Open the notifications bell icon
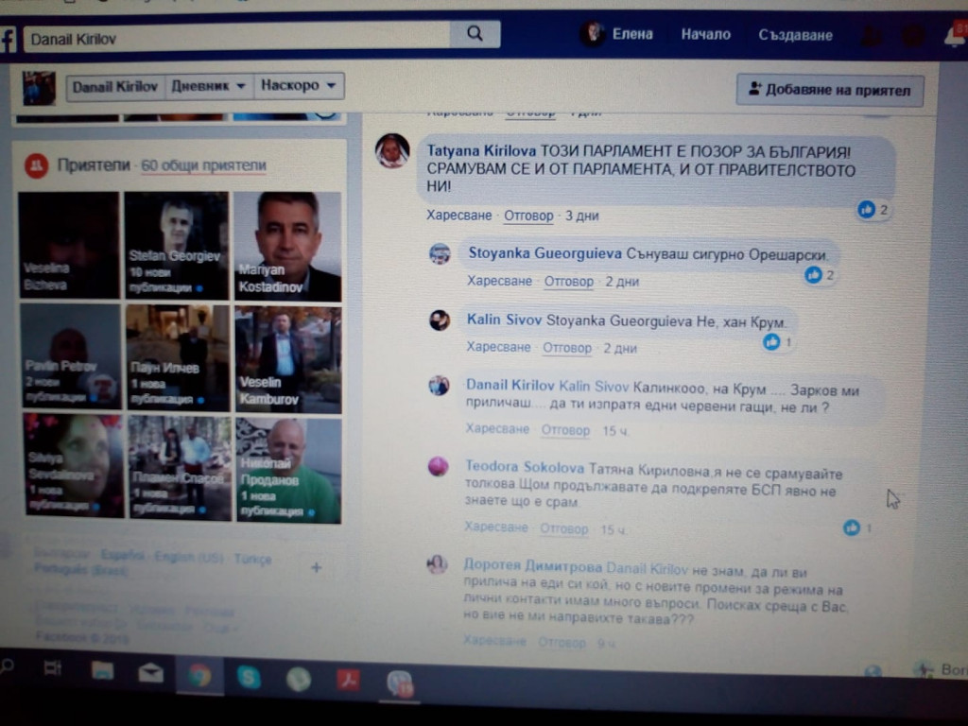968x726 pixels. tap(955, 37)
